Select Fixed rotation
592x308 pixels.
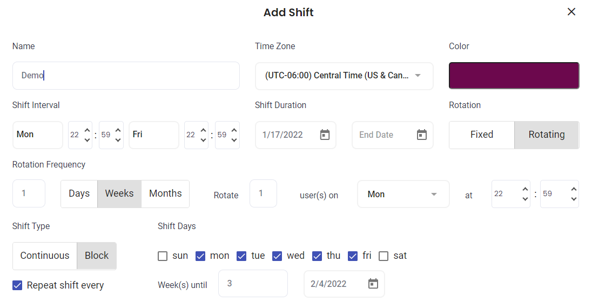point(482,135)
